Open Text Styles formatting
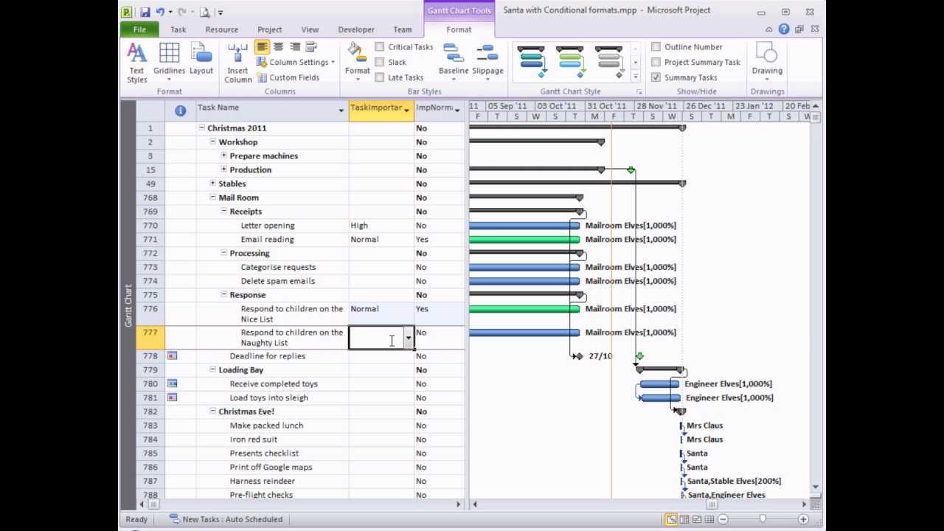 pos(136,63)
